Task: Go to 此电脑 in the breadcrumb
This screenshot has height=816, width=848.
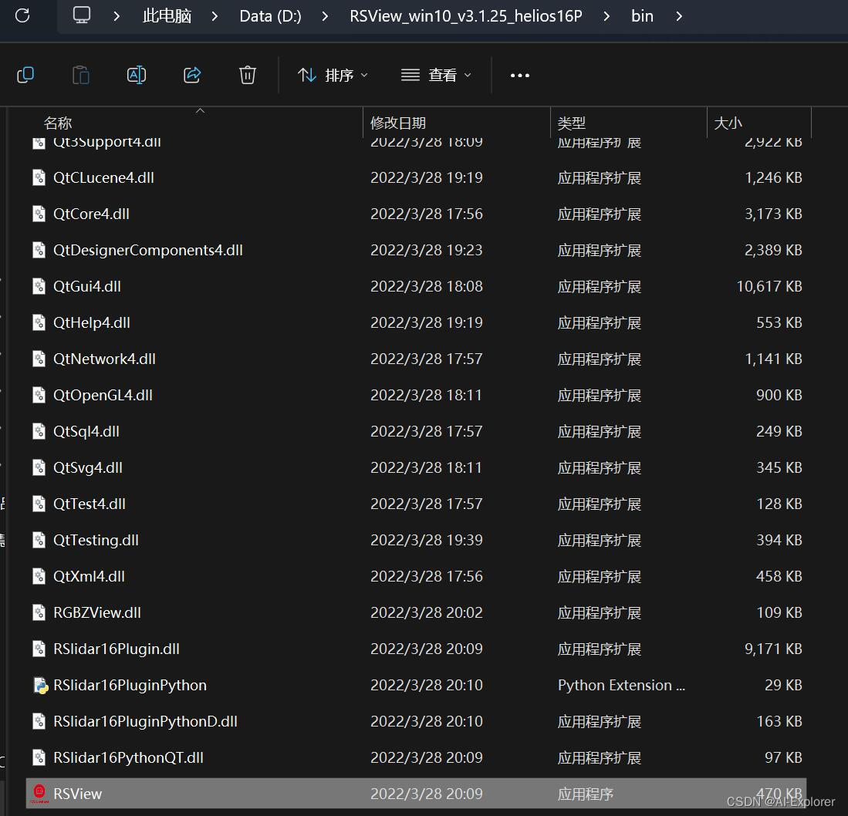Action: coord(167,16)
